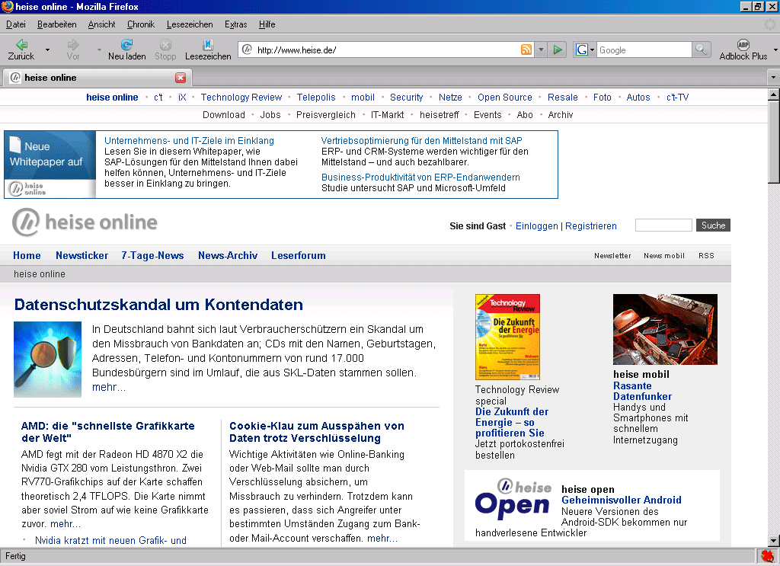Open the Technology Review top link

point(241,97)
